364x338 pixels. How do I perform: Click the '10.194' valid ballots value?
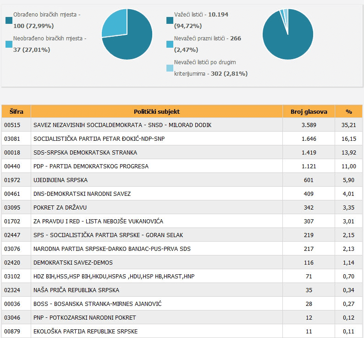coord(218,14)
